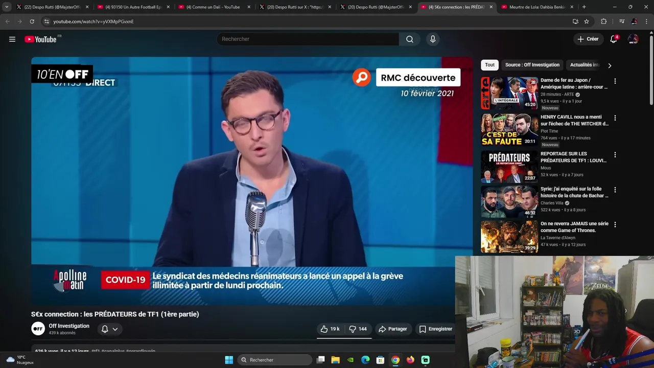This screenshot has width=654, height=368.
Task: Open a new browser tab
Action: pos(584,7)
